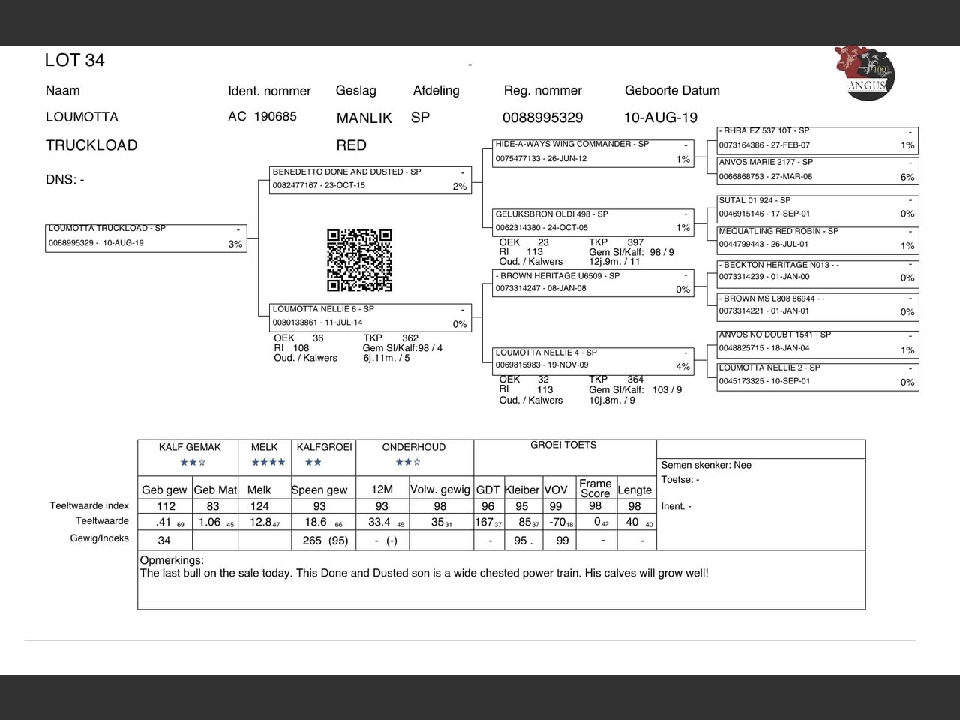Viewport: 960px width, 720px height.
Task: Click the Semen skenker: Nee field
Action: tap(706, 465)
